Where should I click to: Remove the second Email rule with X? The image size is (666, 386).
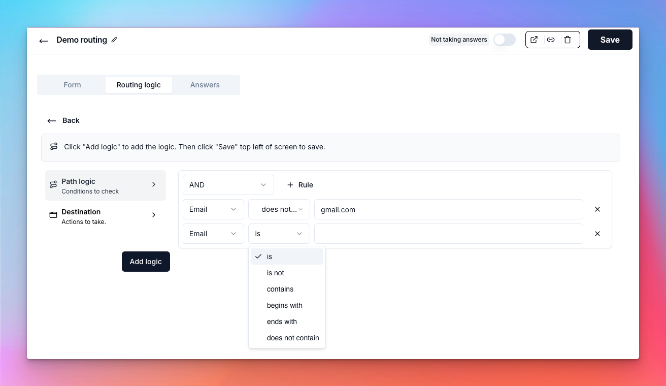[597, 234]
